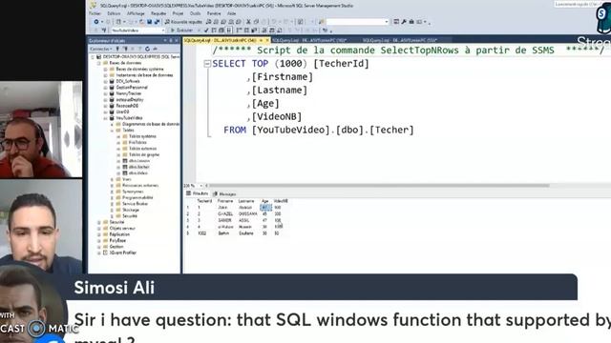Open the Affichage menu
Viewport: 611px width, 343px height.
click(136, 13)
